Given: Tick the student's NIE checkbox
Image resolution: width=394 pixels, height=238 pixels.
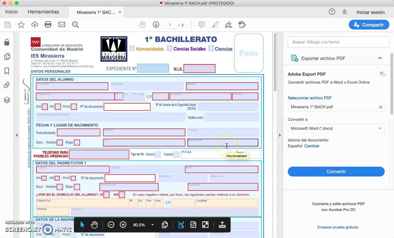Looking at the screenshot, I should [x=58, y=107].
